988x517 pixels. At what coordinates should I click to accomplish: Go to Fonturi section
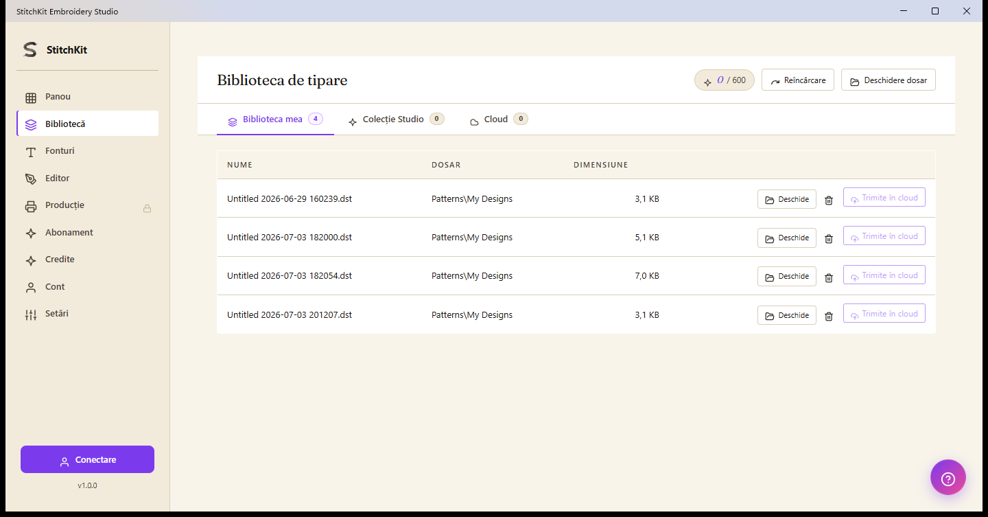click(x=87, y=151)
